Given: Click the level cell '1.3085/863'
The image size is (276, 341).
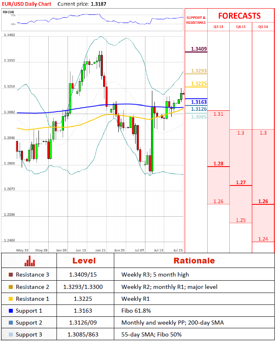Looking at the screenshot, I should pos(83,334).
